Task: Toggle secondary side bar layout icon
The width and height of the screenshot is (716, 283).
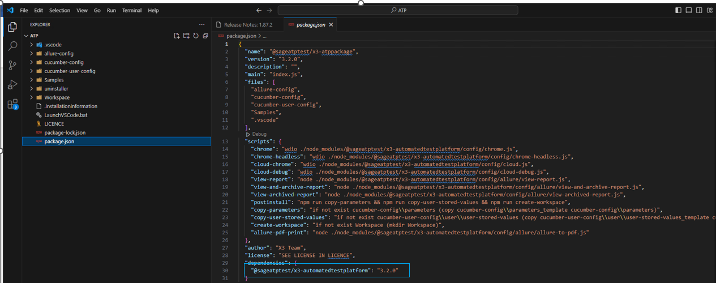Action: [x=699, y=10]
